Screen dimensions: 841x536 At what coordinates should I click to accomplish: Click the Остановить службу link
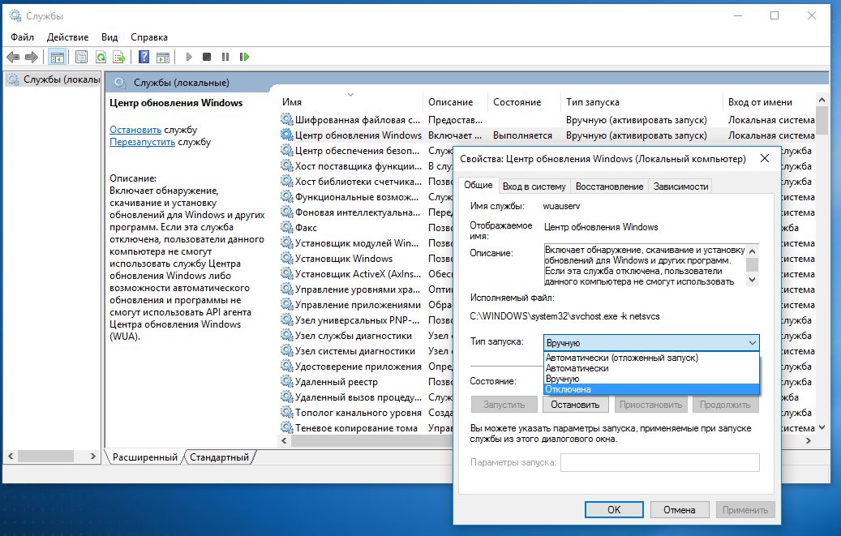(x=135, y=129)
